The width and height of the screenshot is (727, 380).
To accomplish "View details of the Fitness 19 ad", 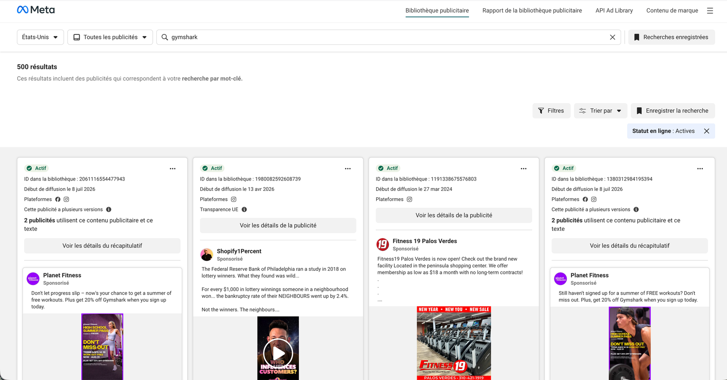I will point(454,215).
